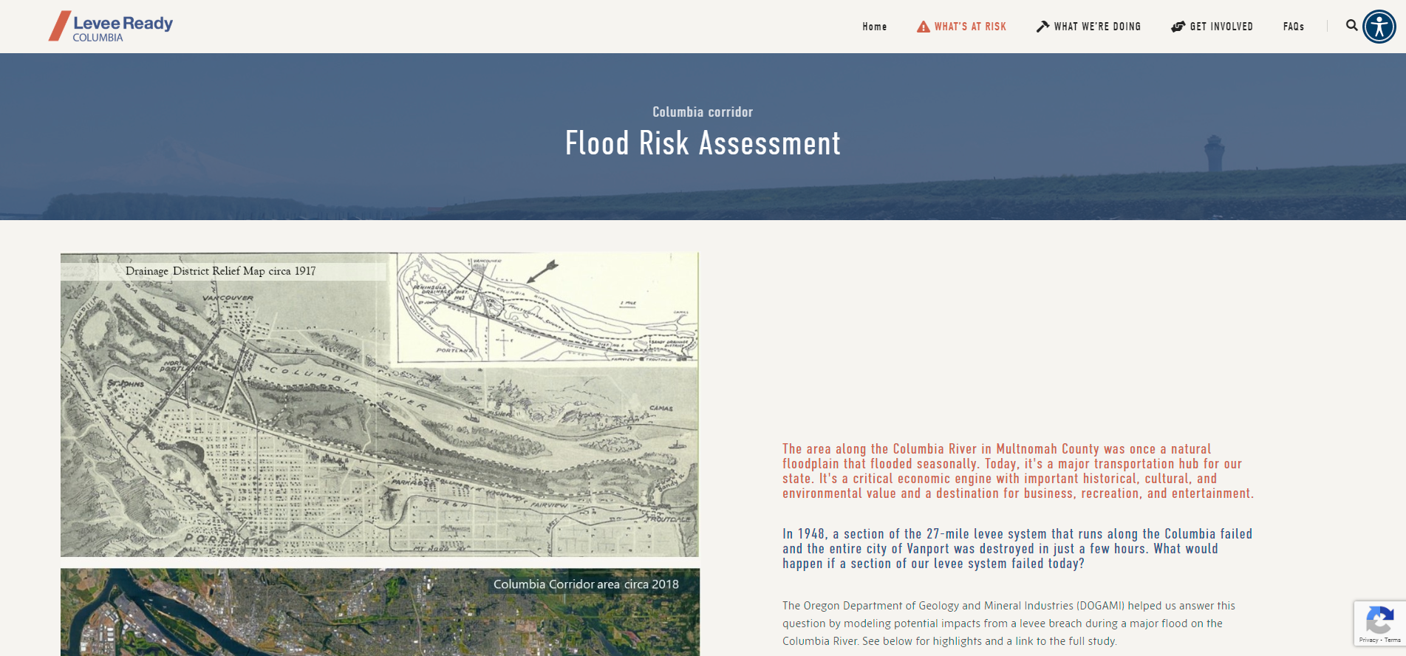1406x656 pixels.
Task: Click the paragraph mentioning DOGAMI
Action: (x=1008, y=623)
